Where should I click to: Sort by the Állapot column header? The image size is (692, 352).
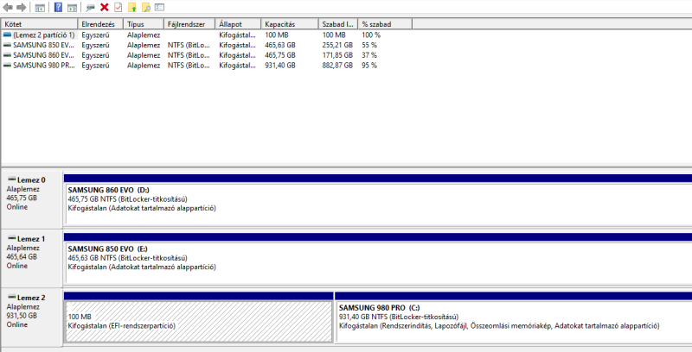[239, 24]
